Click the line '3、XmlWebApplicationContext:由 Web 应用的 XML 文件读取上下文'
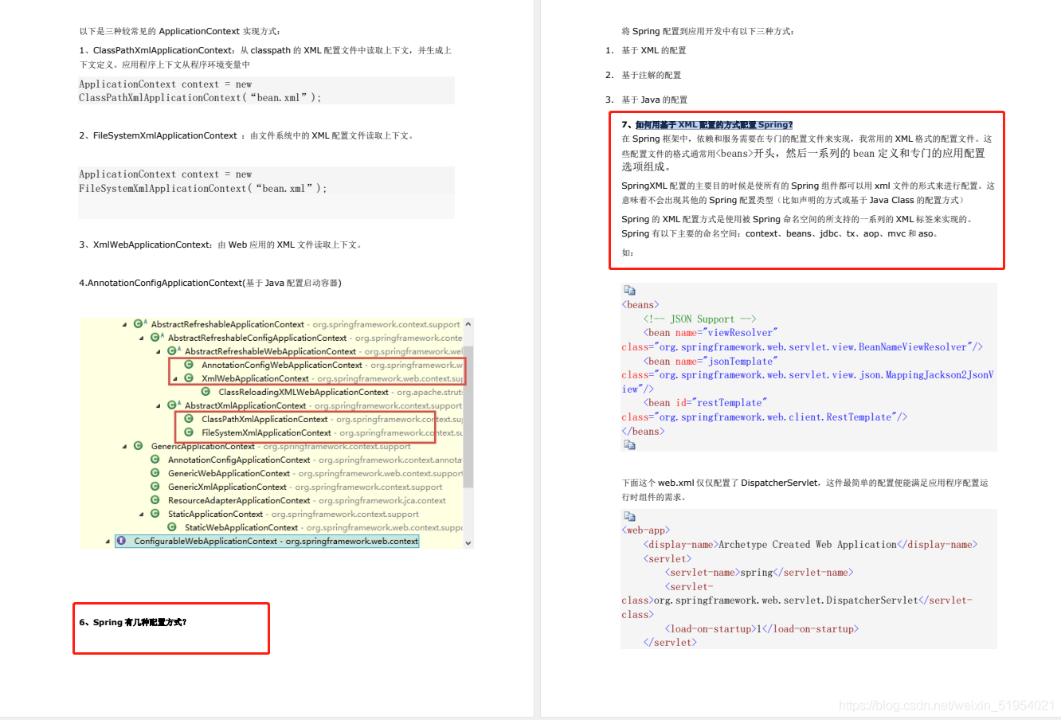This screenshot has height=720, width=1061. [x=221, y=245]
